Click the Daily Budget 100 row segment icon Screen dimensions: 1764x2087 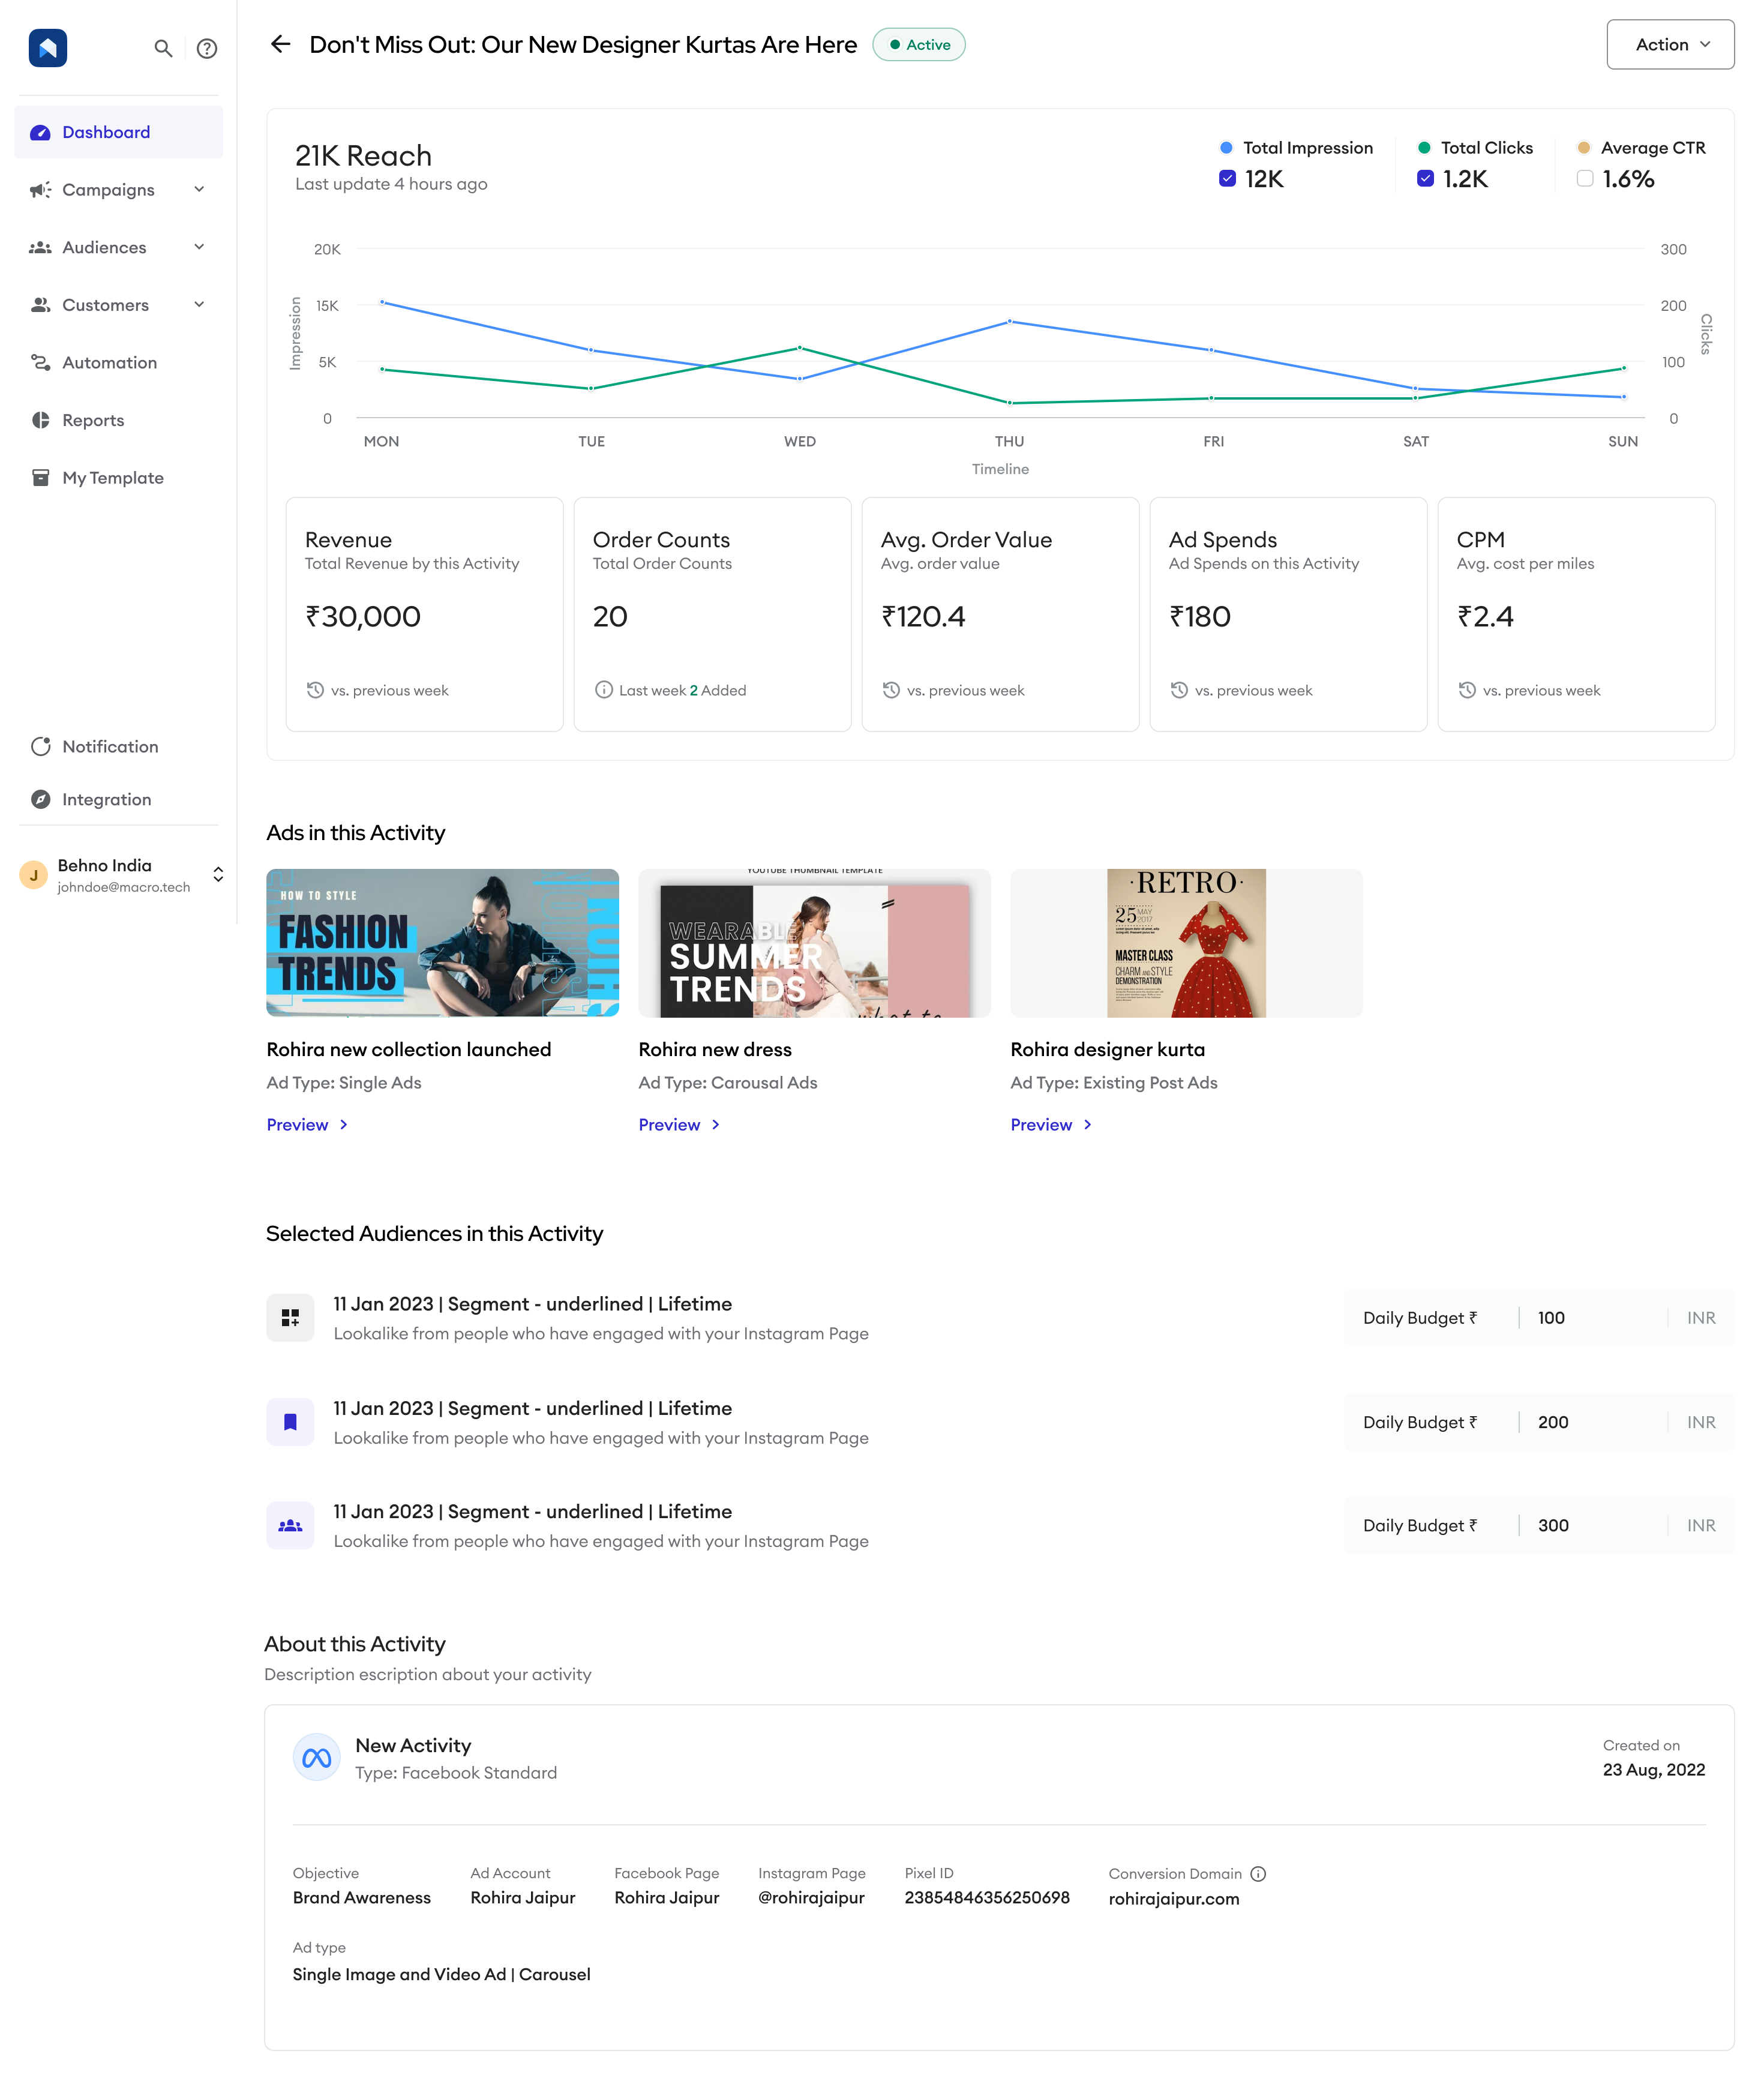tap(290, 1318)
